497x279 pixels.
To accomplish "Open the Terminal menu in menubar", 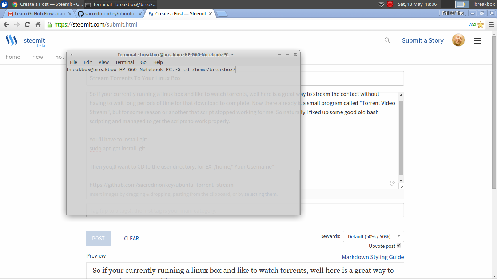I will (124, 62).
